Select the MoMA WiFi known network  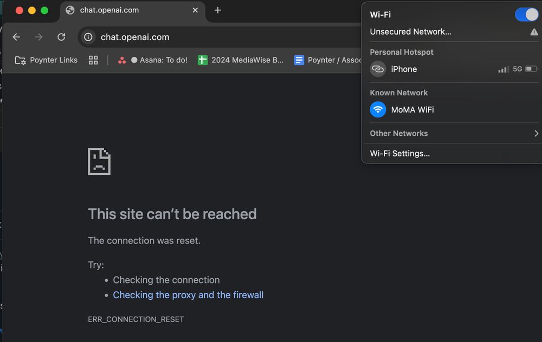pyautogui.click(x=454, y=110)
